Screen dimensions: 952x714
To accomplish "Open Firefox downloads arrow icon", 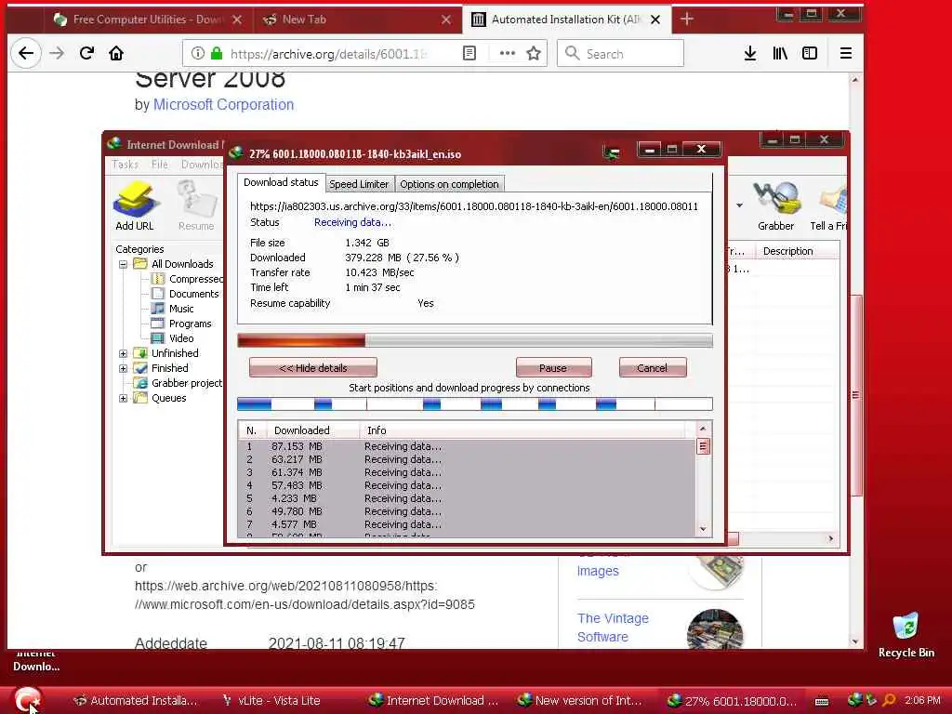I will coord(750,53).
